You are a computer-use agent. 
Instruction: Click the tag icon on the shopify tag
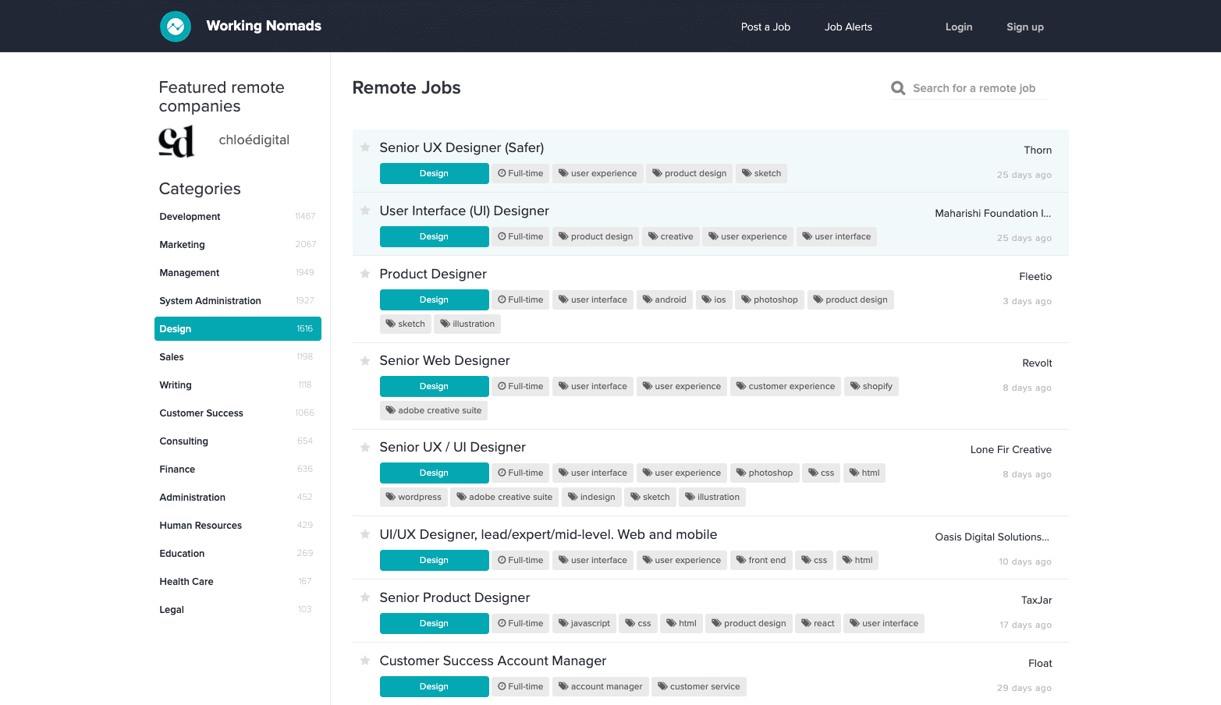pos(856,386)
